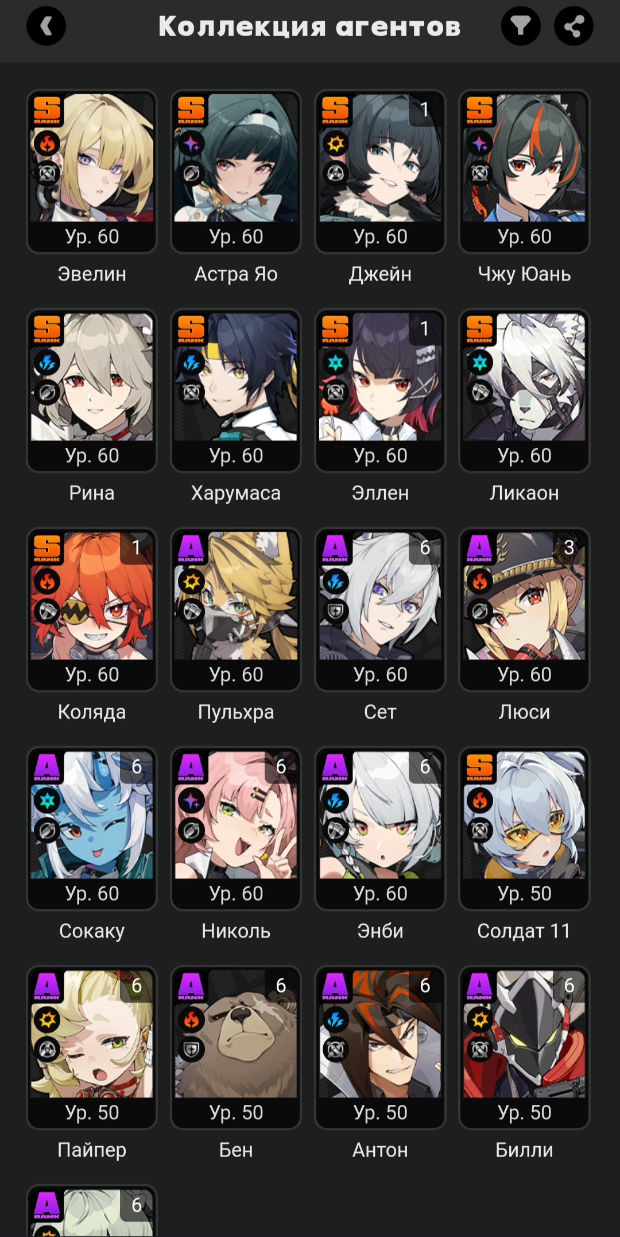Open Ликаон agent portrait
Image resolution: width=620 pixels, height=1237 pixels.
524,377
